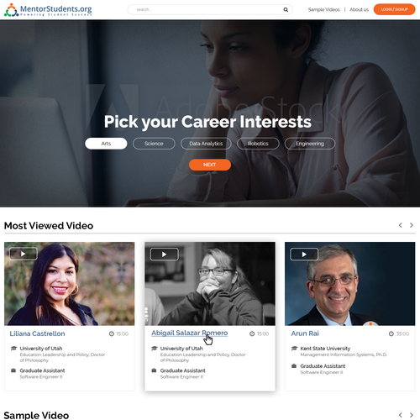The image size is (420, 420).
Task: Go to next Most Viewed Video
Action: (412, 225)
